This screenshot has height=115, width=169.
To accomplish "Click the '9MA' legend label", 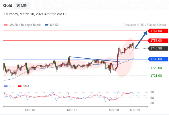I will (26, 86).
